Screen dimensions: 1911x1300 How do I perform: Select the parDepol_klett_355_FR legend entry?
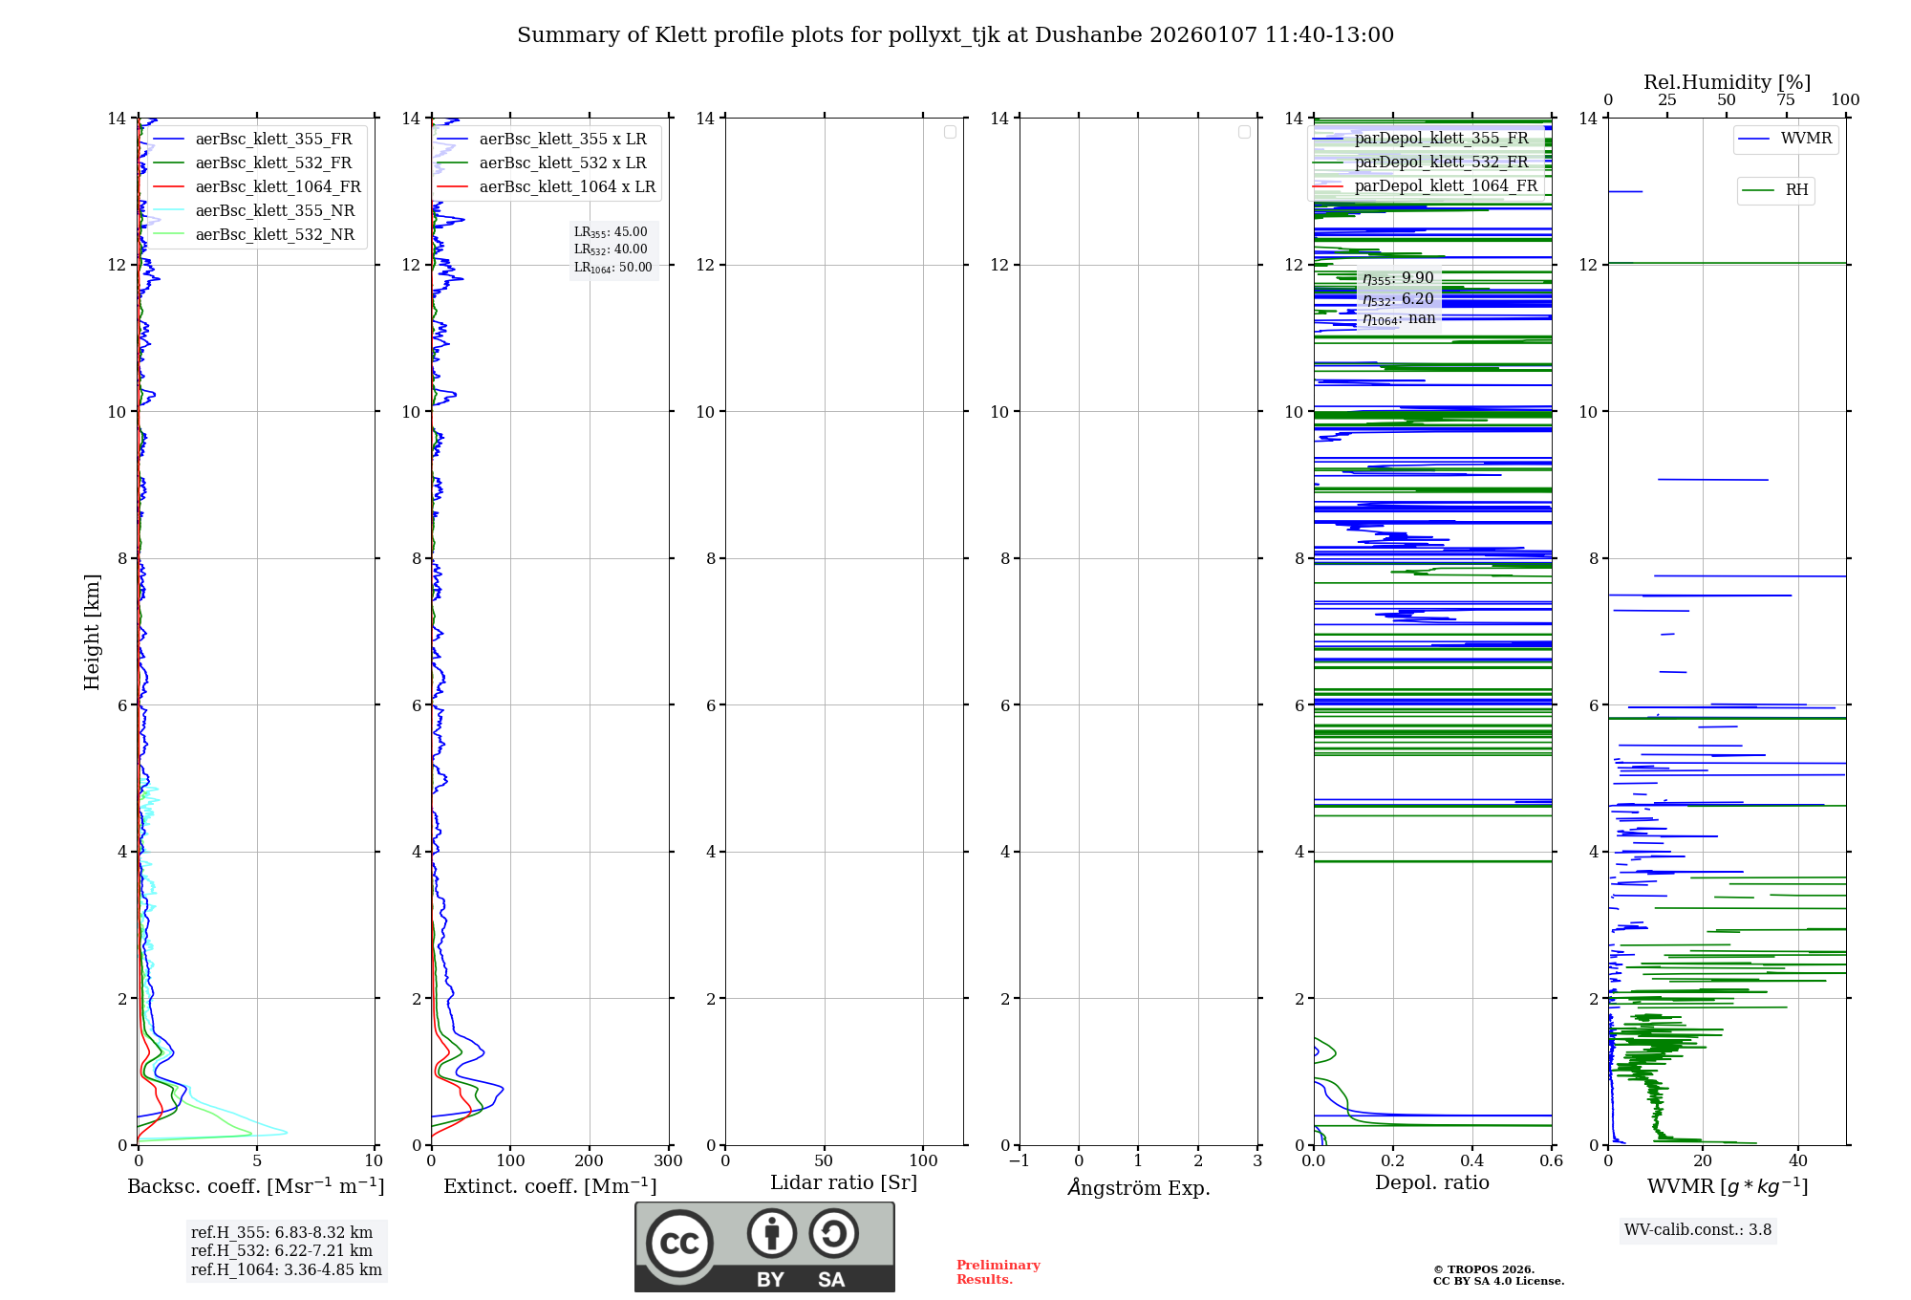pyautogui.click(x=1440, y=139)
